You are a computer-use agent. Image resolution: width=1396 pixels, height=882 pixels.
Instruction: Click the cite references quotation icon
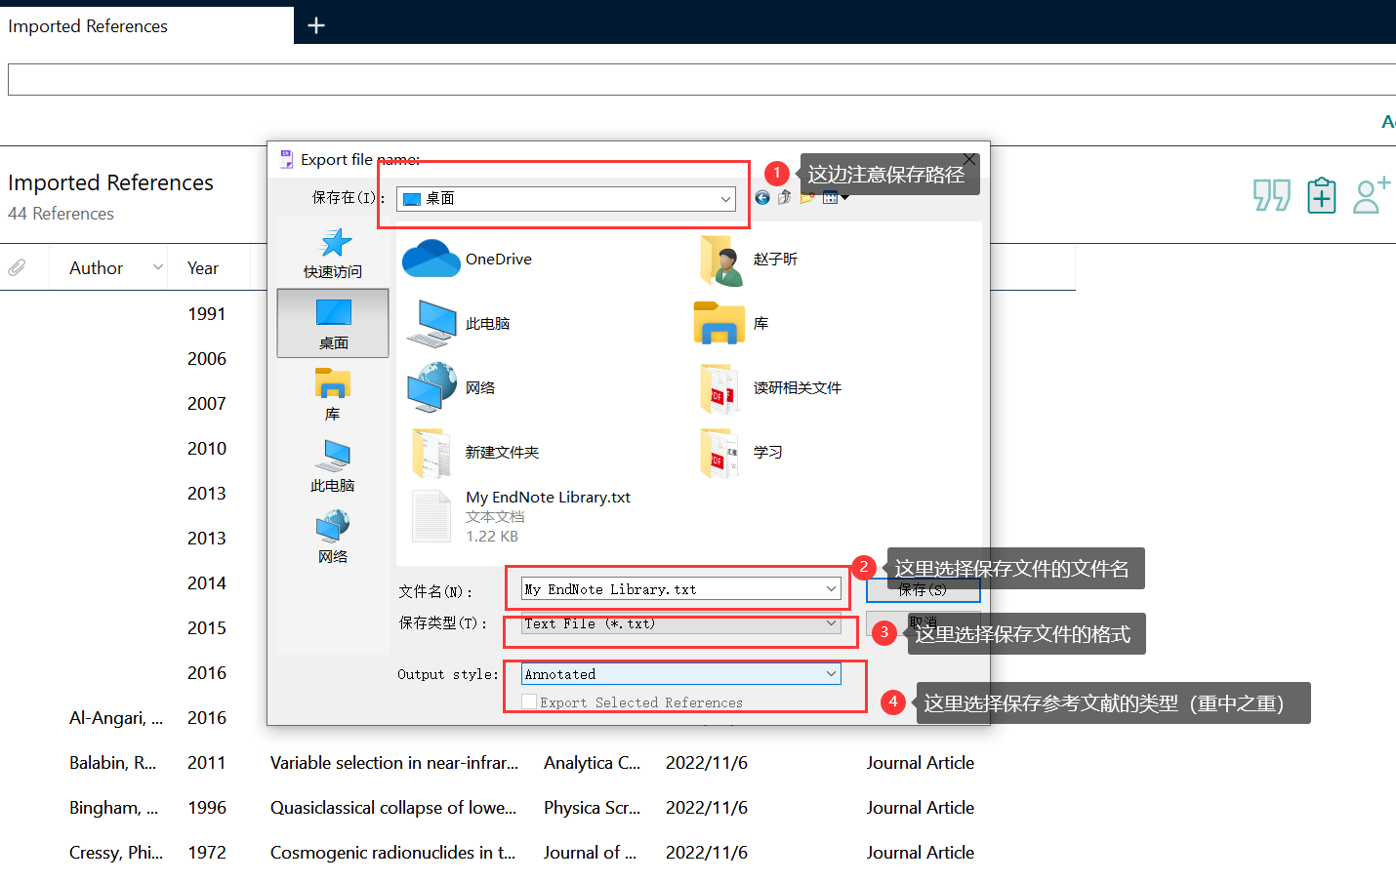tap(1271, 195)
